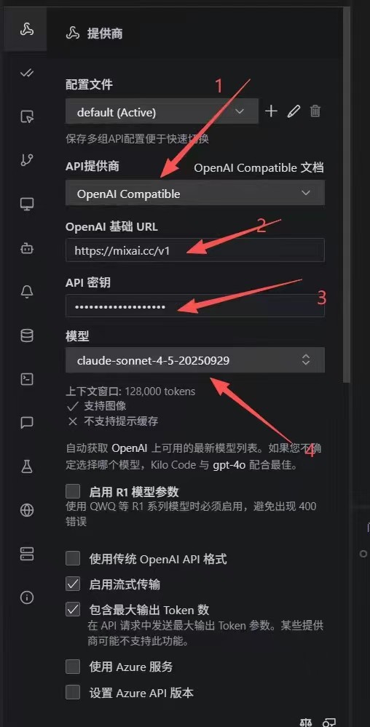The width and height of the screenshot is (370, 727).
Task: Open the Notifications bell settings tab
Action: (x=27, y=292)
